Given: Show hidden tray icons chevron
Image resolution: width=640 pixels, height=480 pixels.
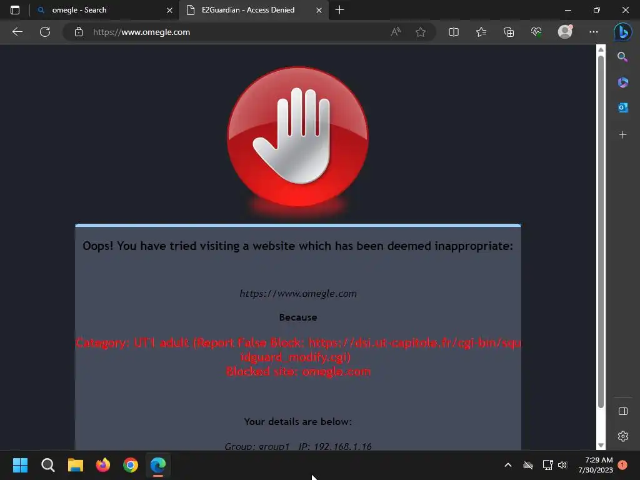Looking at the screenshot, I should click(508, 465).
